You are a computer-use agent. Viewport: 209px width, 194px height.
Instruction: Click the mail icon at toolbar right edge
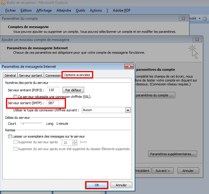click(205, 18)
